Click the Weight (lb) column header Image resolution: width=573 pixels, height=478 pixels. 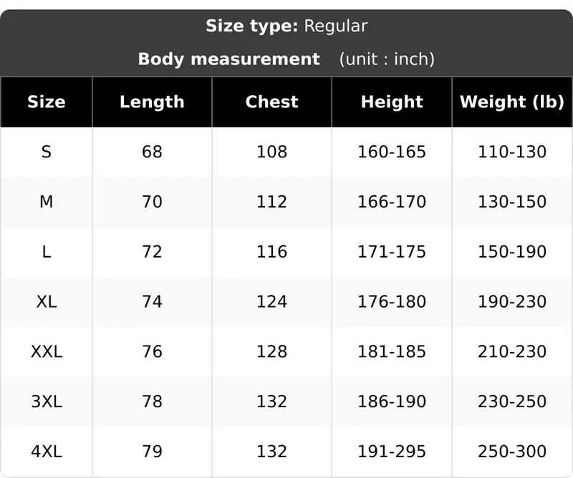(512, 102)
